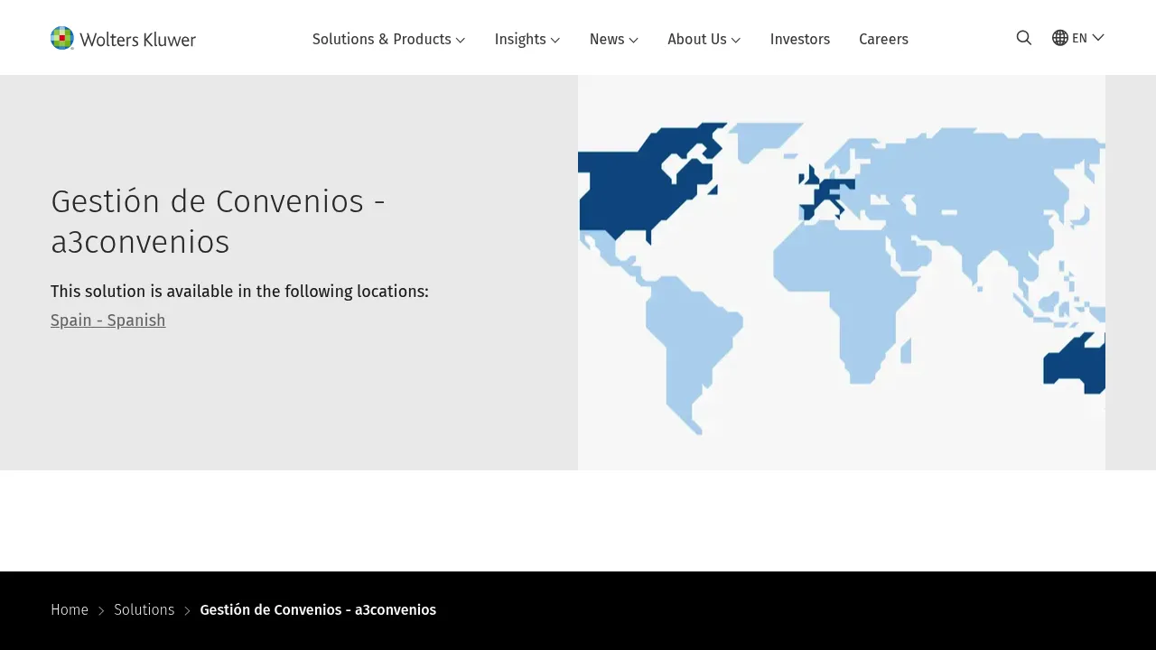This screenshot has height=650, width=1156.
Task: Open the Careers link
Action: pyautogui.click(x=883, y=39)
